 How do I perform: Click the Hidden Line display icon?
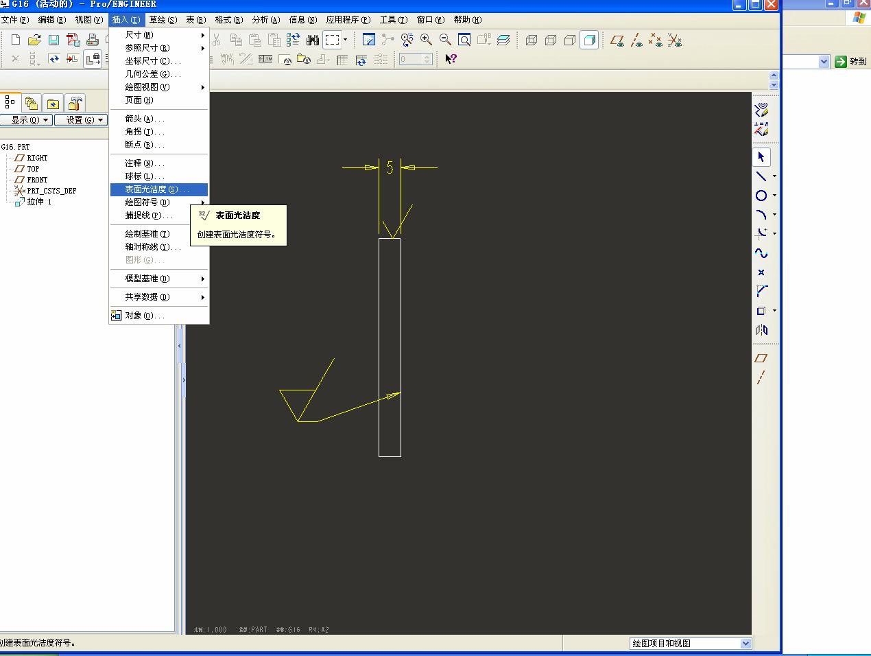point(550,40)
